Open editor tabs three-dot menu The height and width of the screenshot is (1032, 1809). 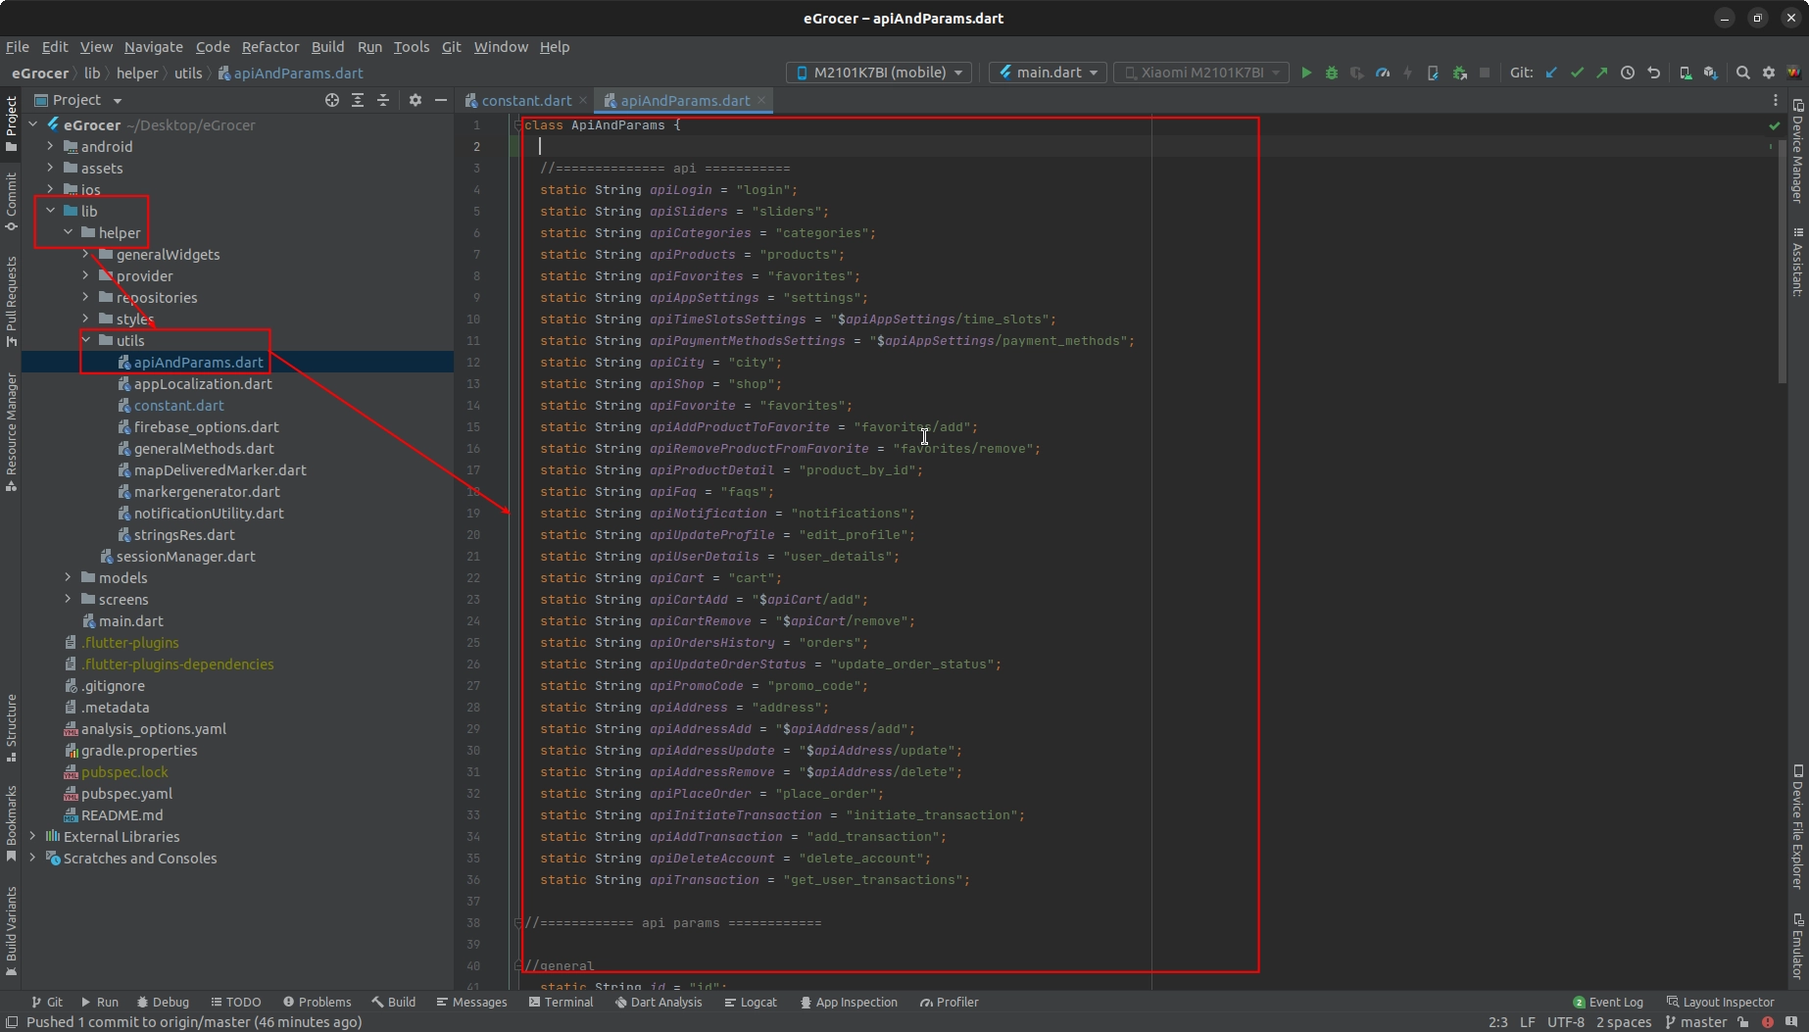click(x=1775, y=100)
